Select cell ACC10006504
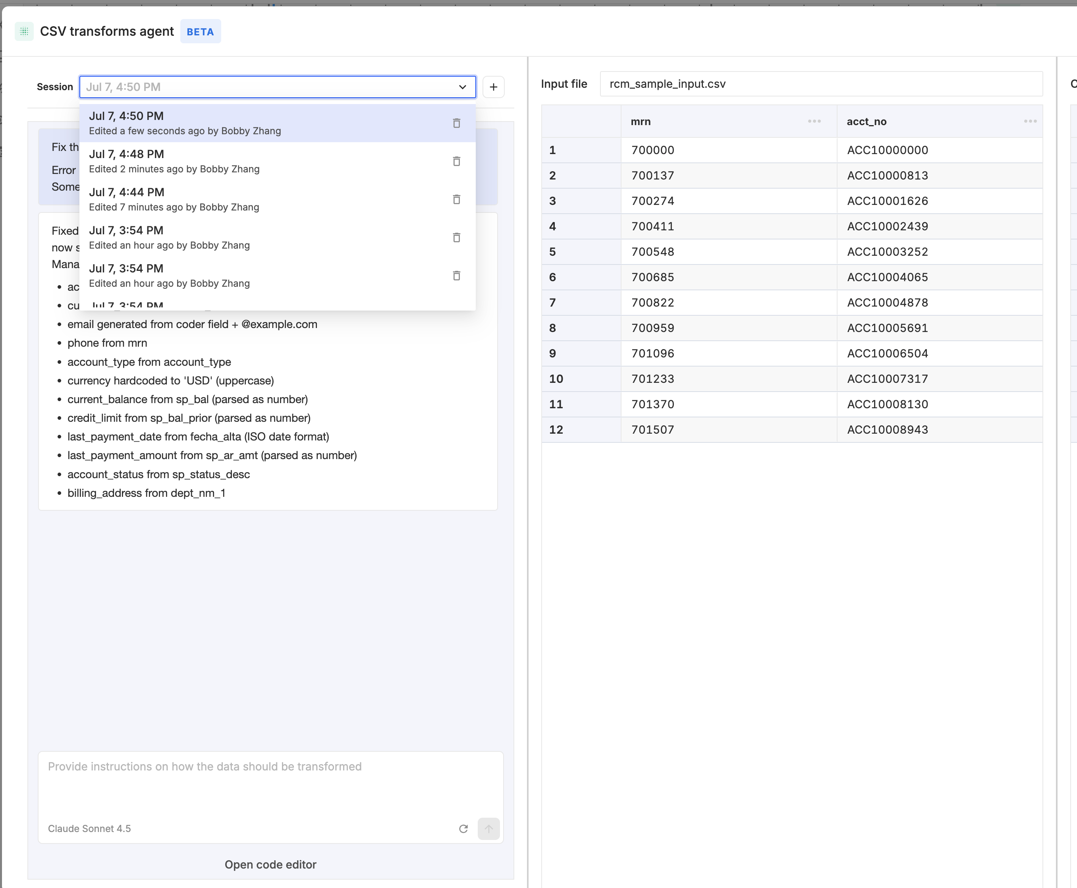The width and height of the screenshot is (1077, 888). (940, 353)
